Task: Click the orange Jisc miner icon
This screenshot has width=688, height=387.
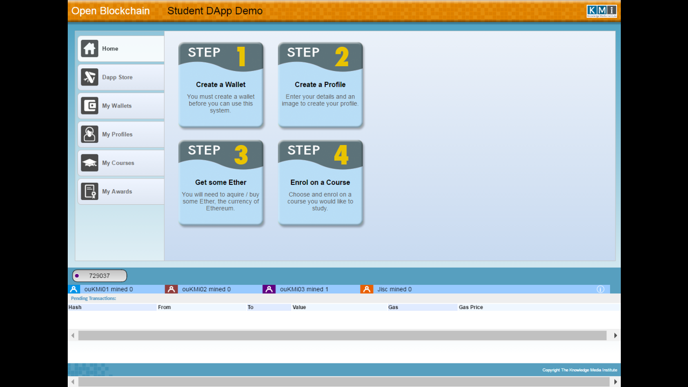Action: click(367, 289)
